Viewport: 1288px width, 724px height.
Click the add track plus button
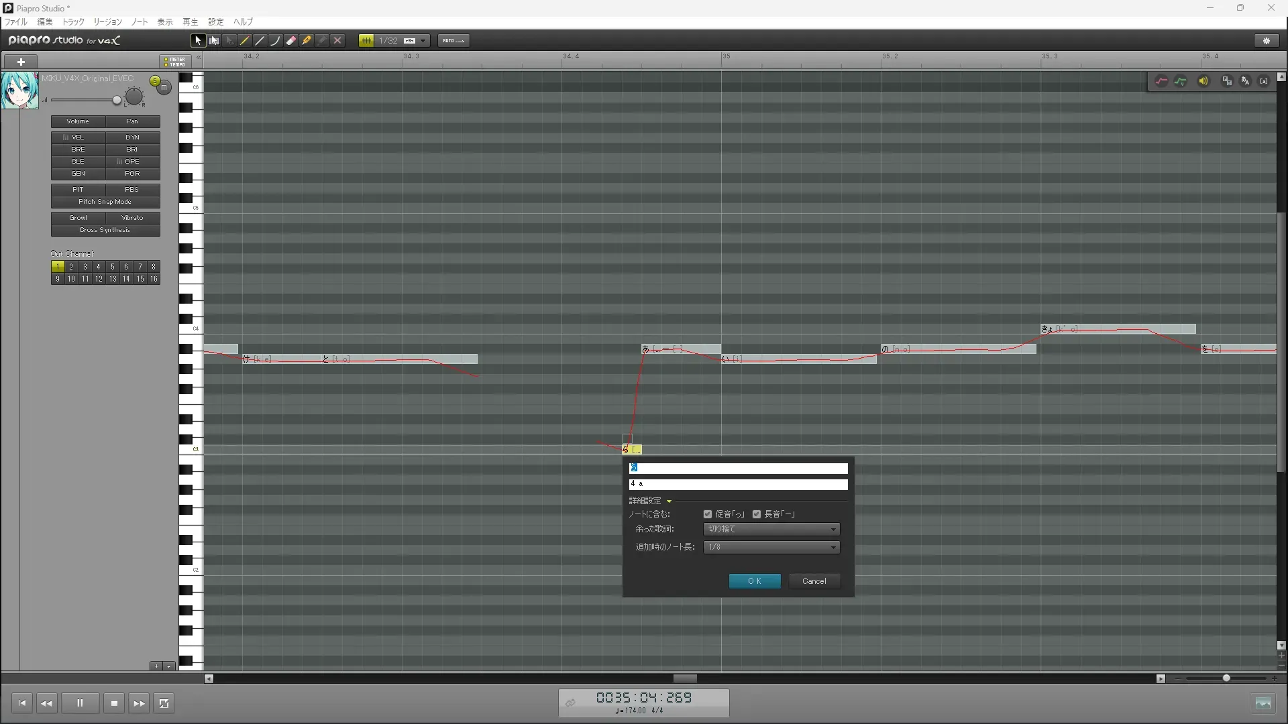pyautogui.click(x=21, y=62)
